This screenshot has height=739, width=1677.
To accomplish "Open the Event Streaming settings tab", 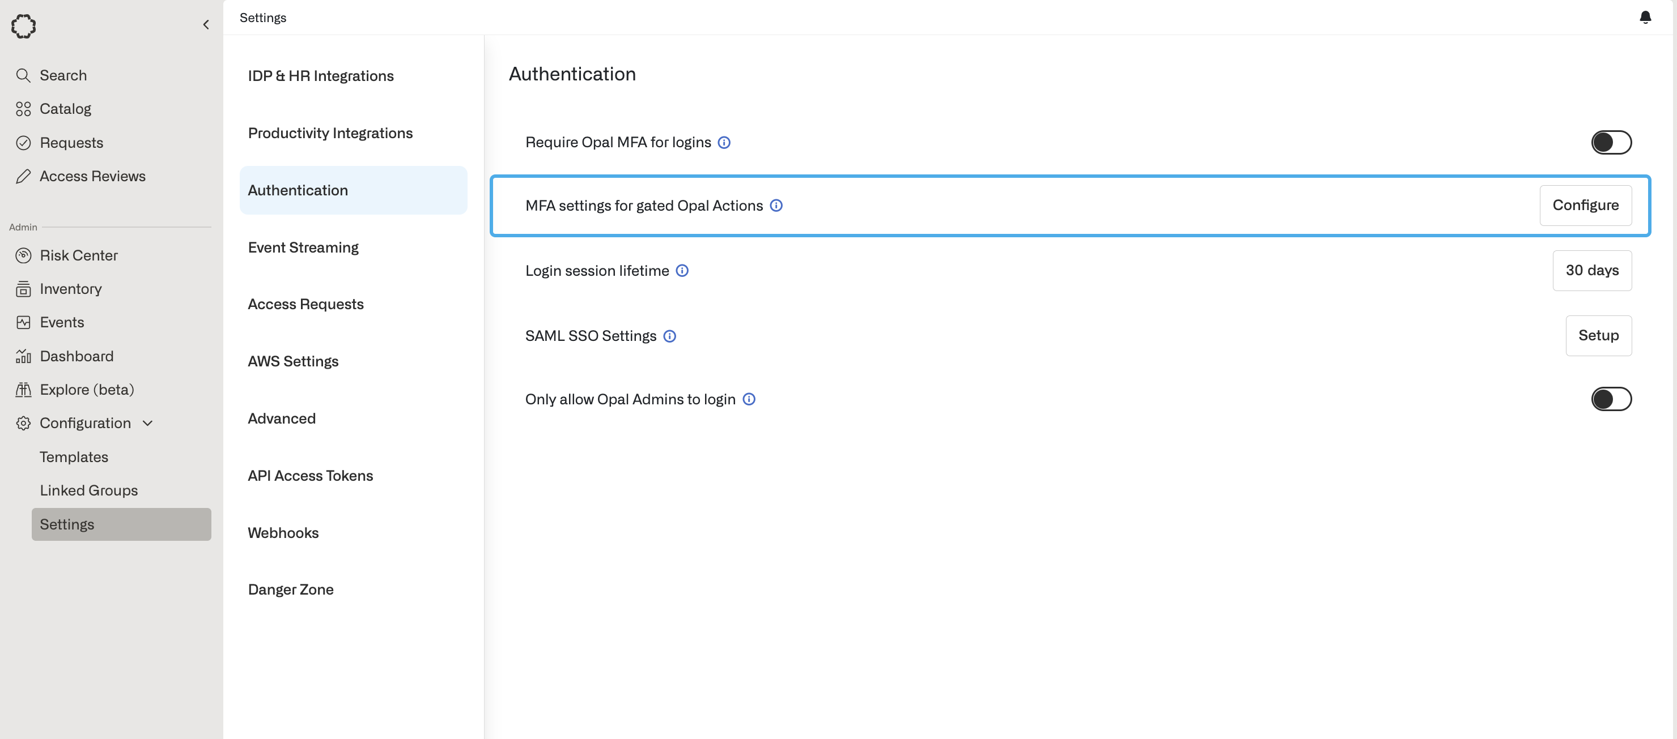I will click(x=303, y=247).
